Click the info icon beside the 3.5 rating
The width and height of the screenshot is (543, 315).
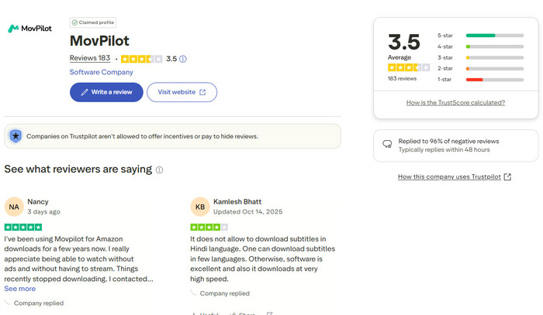pyautogui.click(x=183, y=59)
